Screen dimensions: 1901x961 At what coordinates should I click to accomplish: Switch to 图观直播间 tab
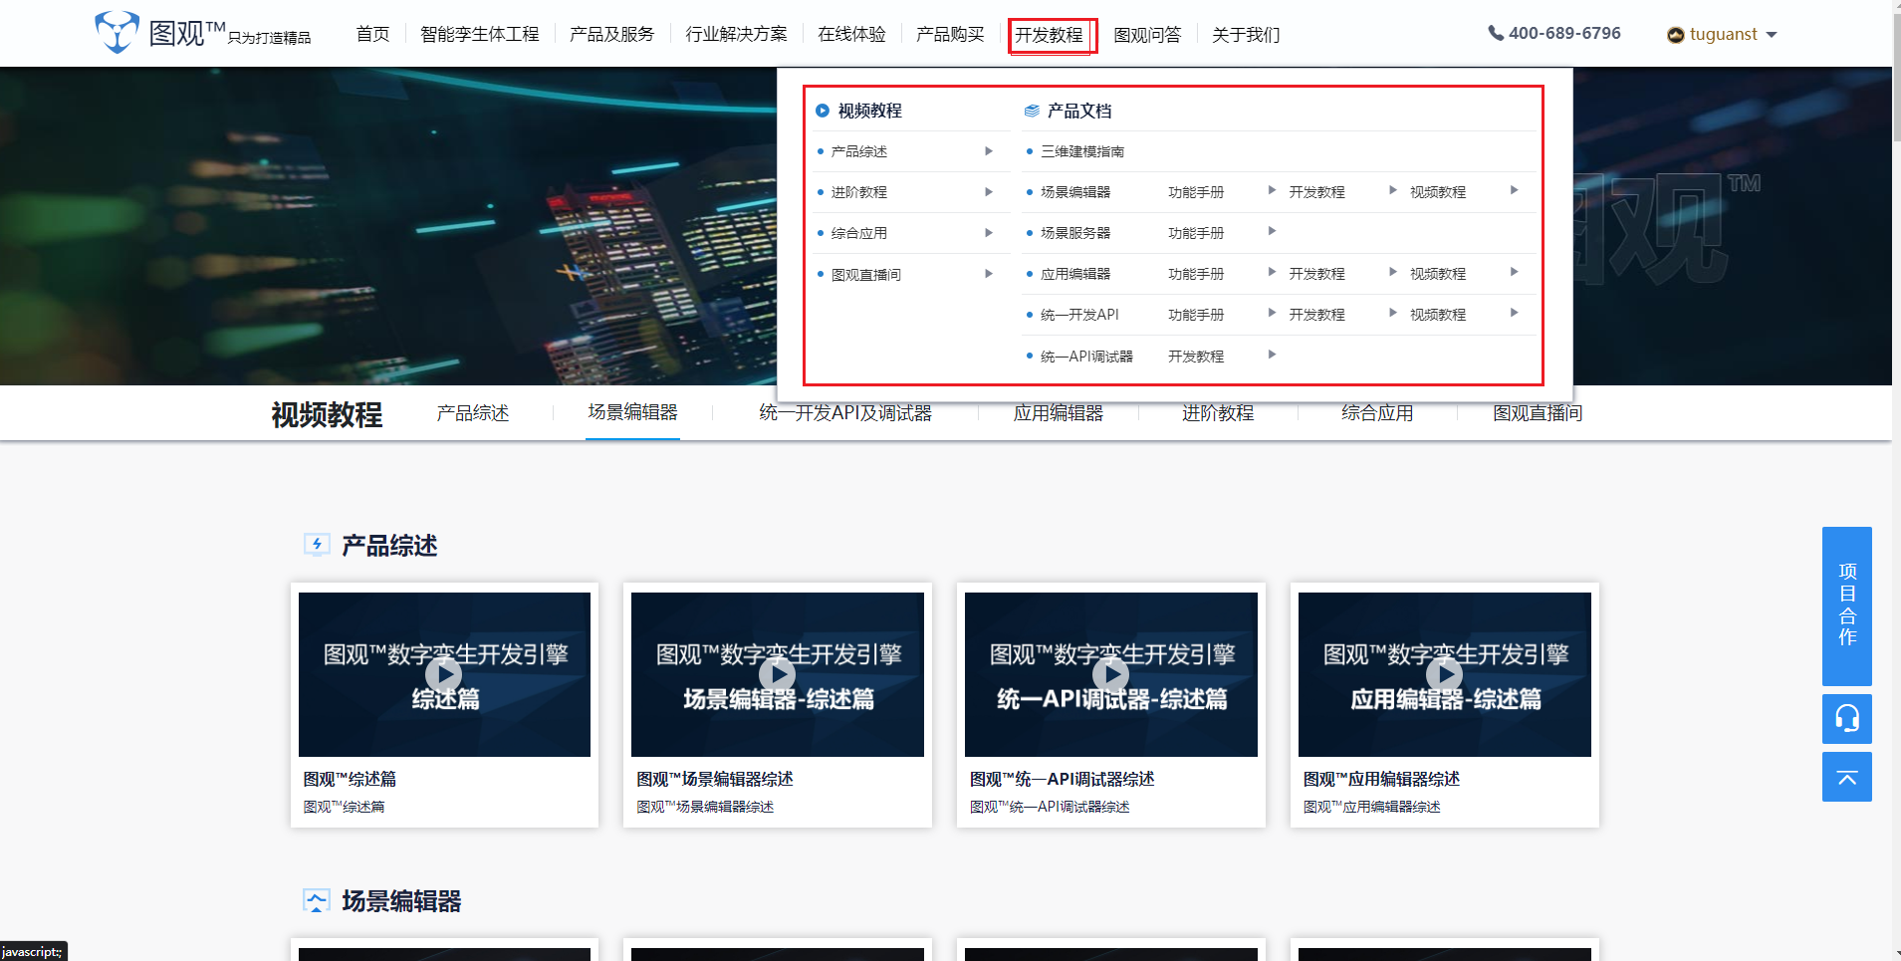point(1538,413)
